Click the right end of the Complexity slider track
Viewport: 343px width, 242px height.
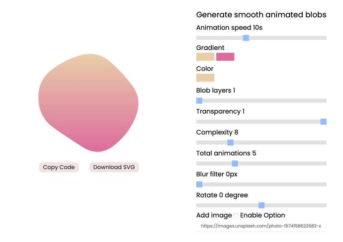click(325, 142)
